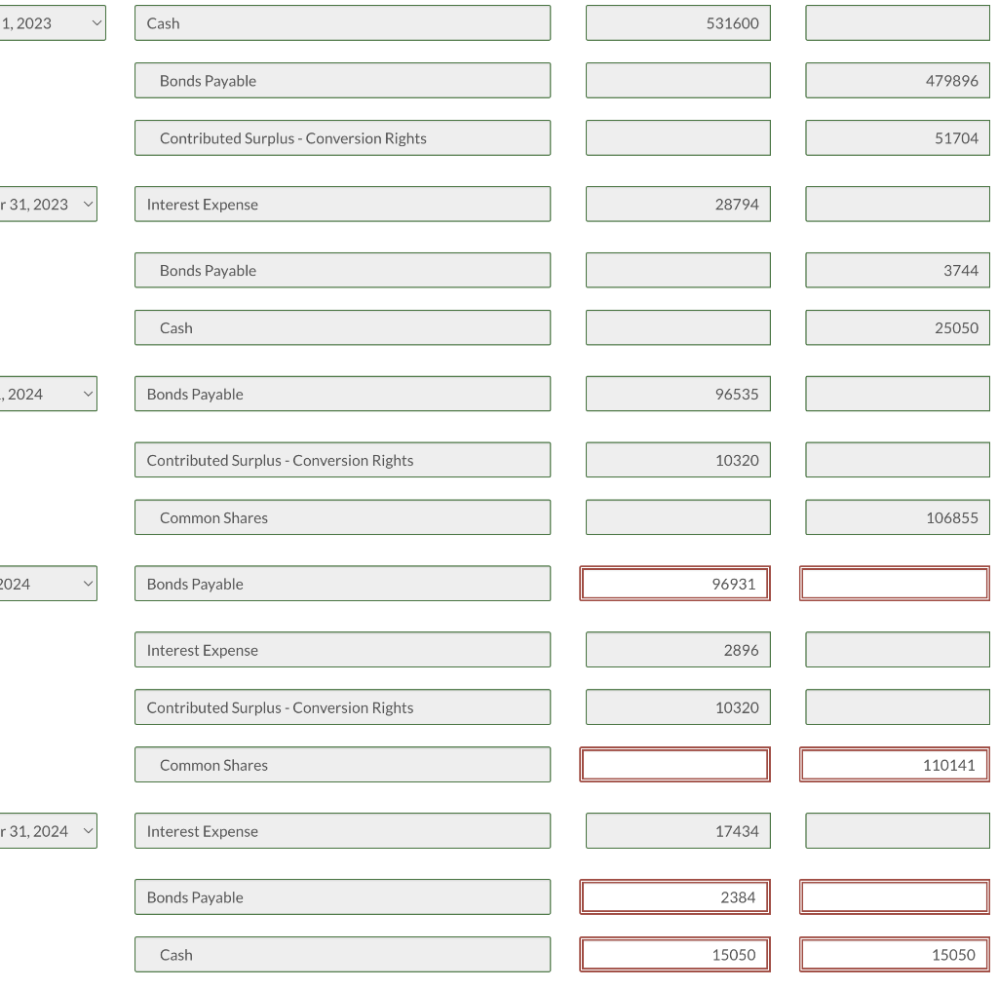
Task: Click the debit amount 96535
Action: pyautogui.click(x=678, y=394)
